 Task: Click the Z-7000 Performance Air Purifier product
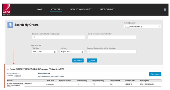click(x=19, y=83)
